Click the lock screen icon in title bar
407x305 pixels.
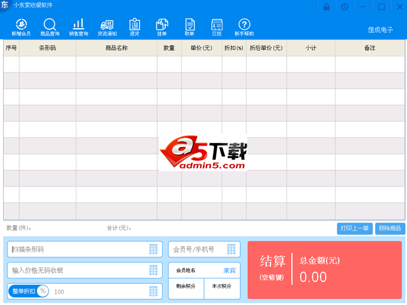click(x=326, y=7)
